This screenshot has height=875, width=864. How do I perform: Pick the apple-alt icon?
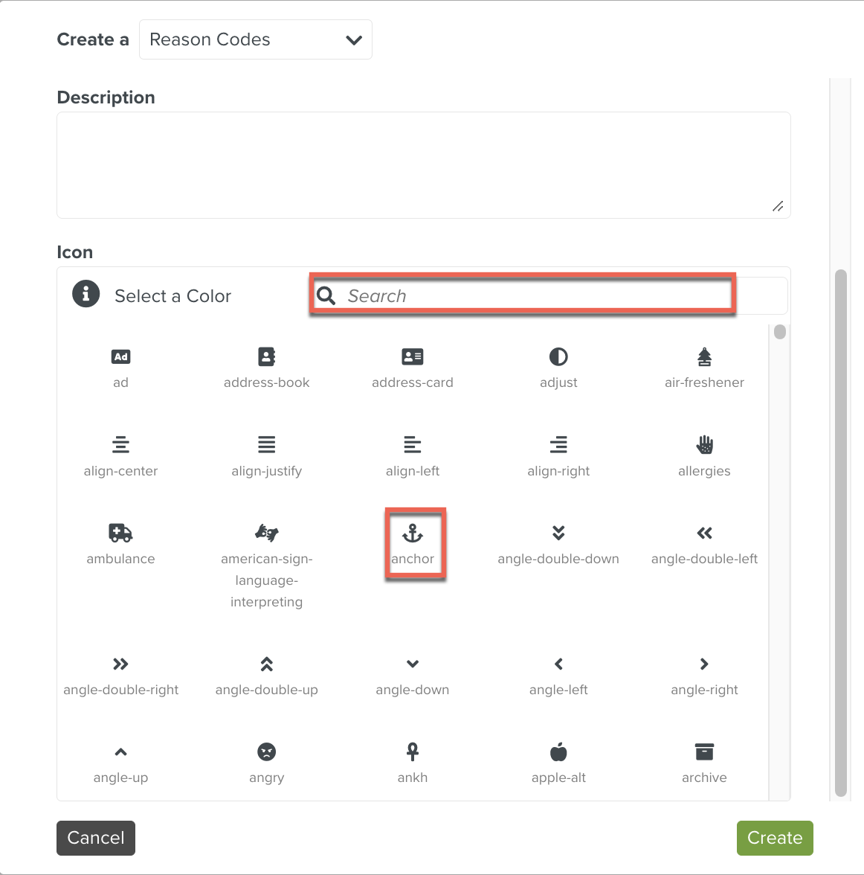pos(558,752)
